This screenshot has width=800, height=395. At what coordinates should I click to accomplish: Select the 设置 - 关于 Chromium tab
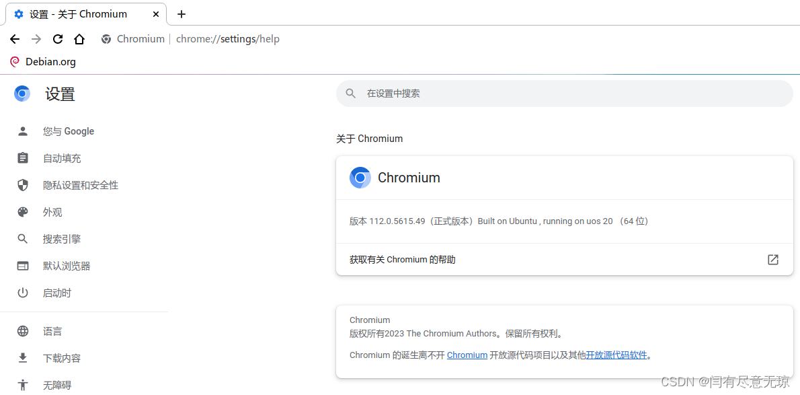pyautogui.click(x=86, y=14)
